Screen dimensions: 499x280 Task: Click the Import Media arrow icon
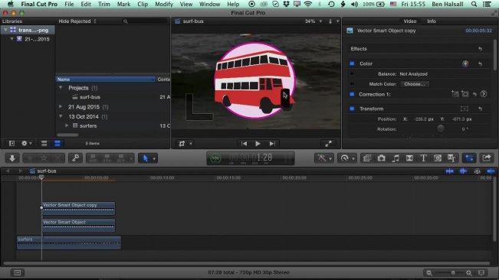pos(12,158)
